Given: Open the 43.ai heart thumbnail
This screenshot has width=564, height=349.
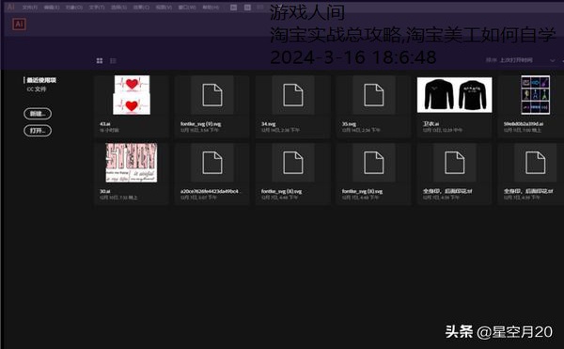Looking at the screenshot, I should pos(132,95).
